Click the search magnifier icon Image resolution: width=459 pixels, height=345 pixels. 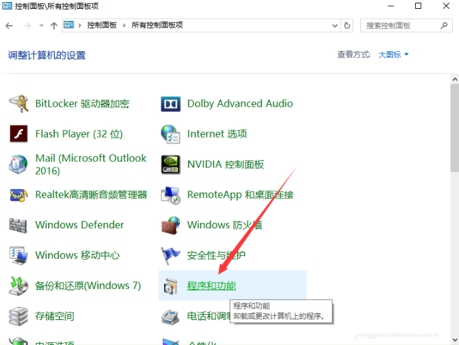443,26
